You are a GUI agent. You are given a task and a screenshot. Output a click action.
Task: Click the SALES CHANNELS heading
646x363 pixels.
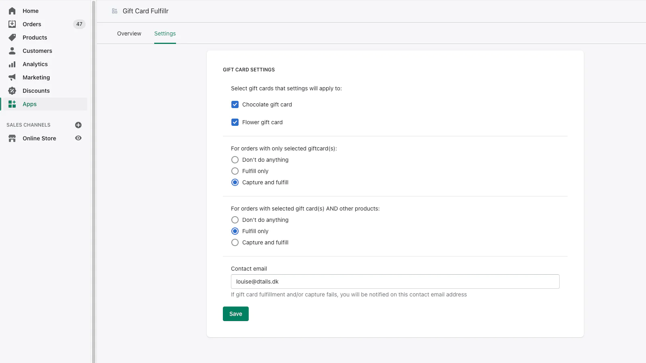(28, 125)
